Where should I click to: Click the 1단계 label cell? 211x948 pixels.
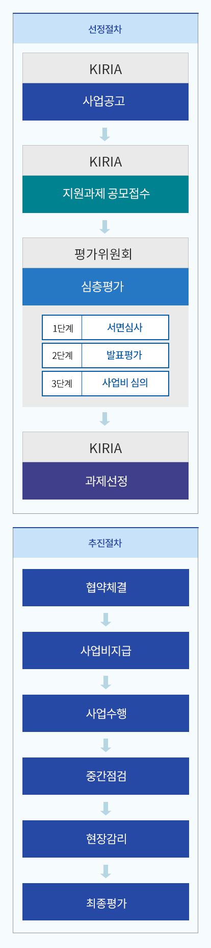click(x=62, y=327)
